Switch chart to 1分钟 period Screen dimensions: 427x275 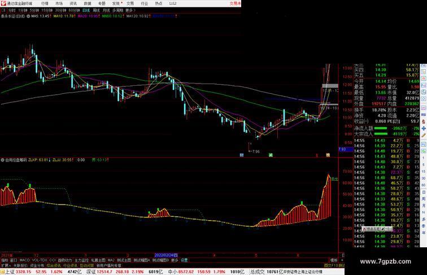tap(23, 10)
